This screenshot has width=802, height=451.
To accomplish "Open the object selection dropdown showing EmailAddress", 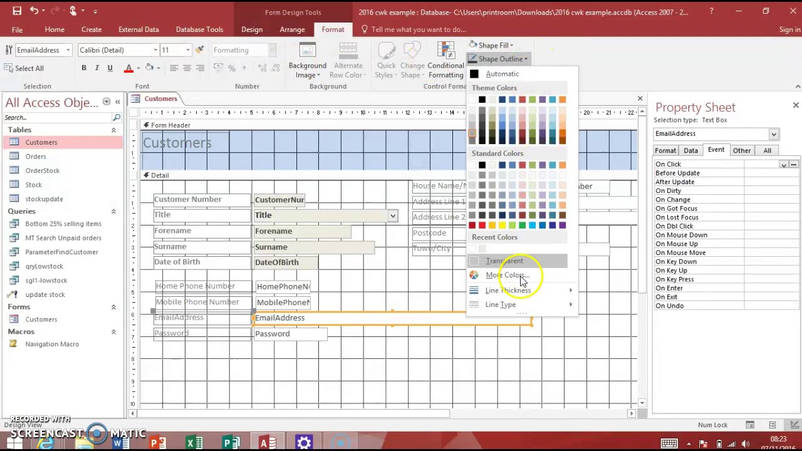I will tap(68, 50).
